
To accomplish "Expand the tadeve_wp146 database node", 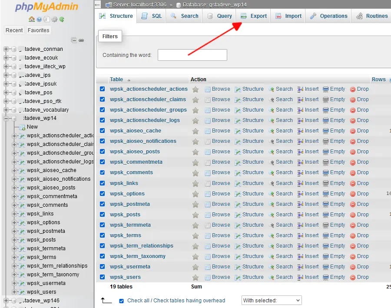I will pyautogui.click(x=6, y=301).
